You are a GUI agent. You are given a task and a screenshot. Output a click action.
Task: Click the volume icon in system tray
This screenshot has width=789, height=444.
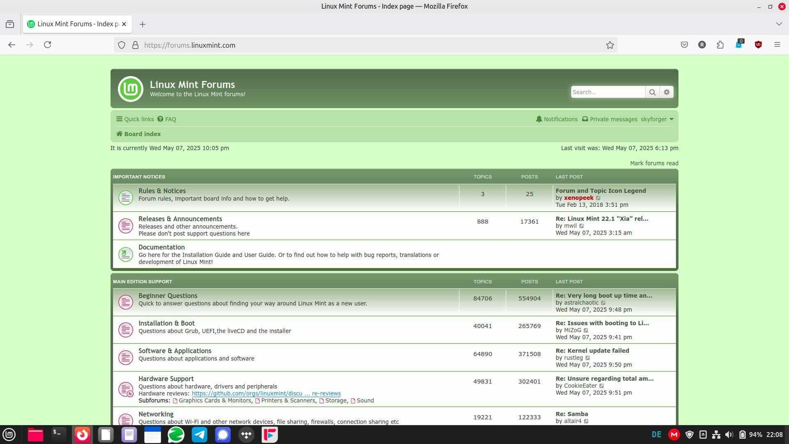729,435
